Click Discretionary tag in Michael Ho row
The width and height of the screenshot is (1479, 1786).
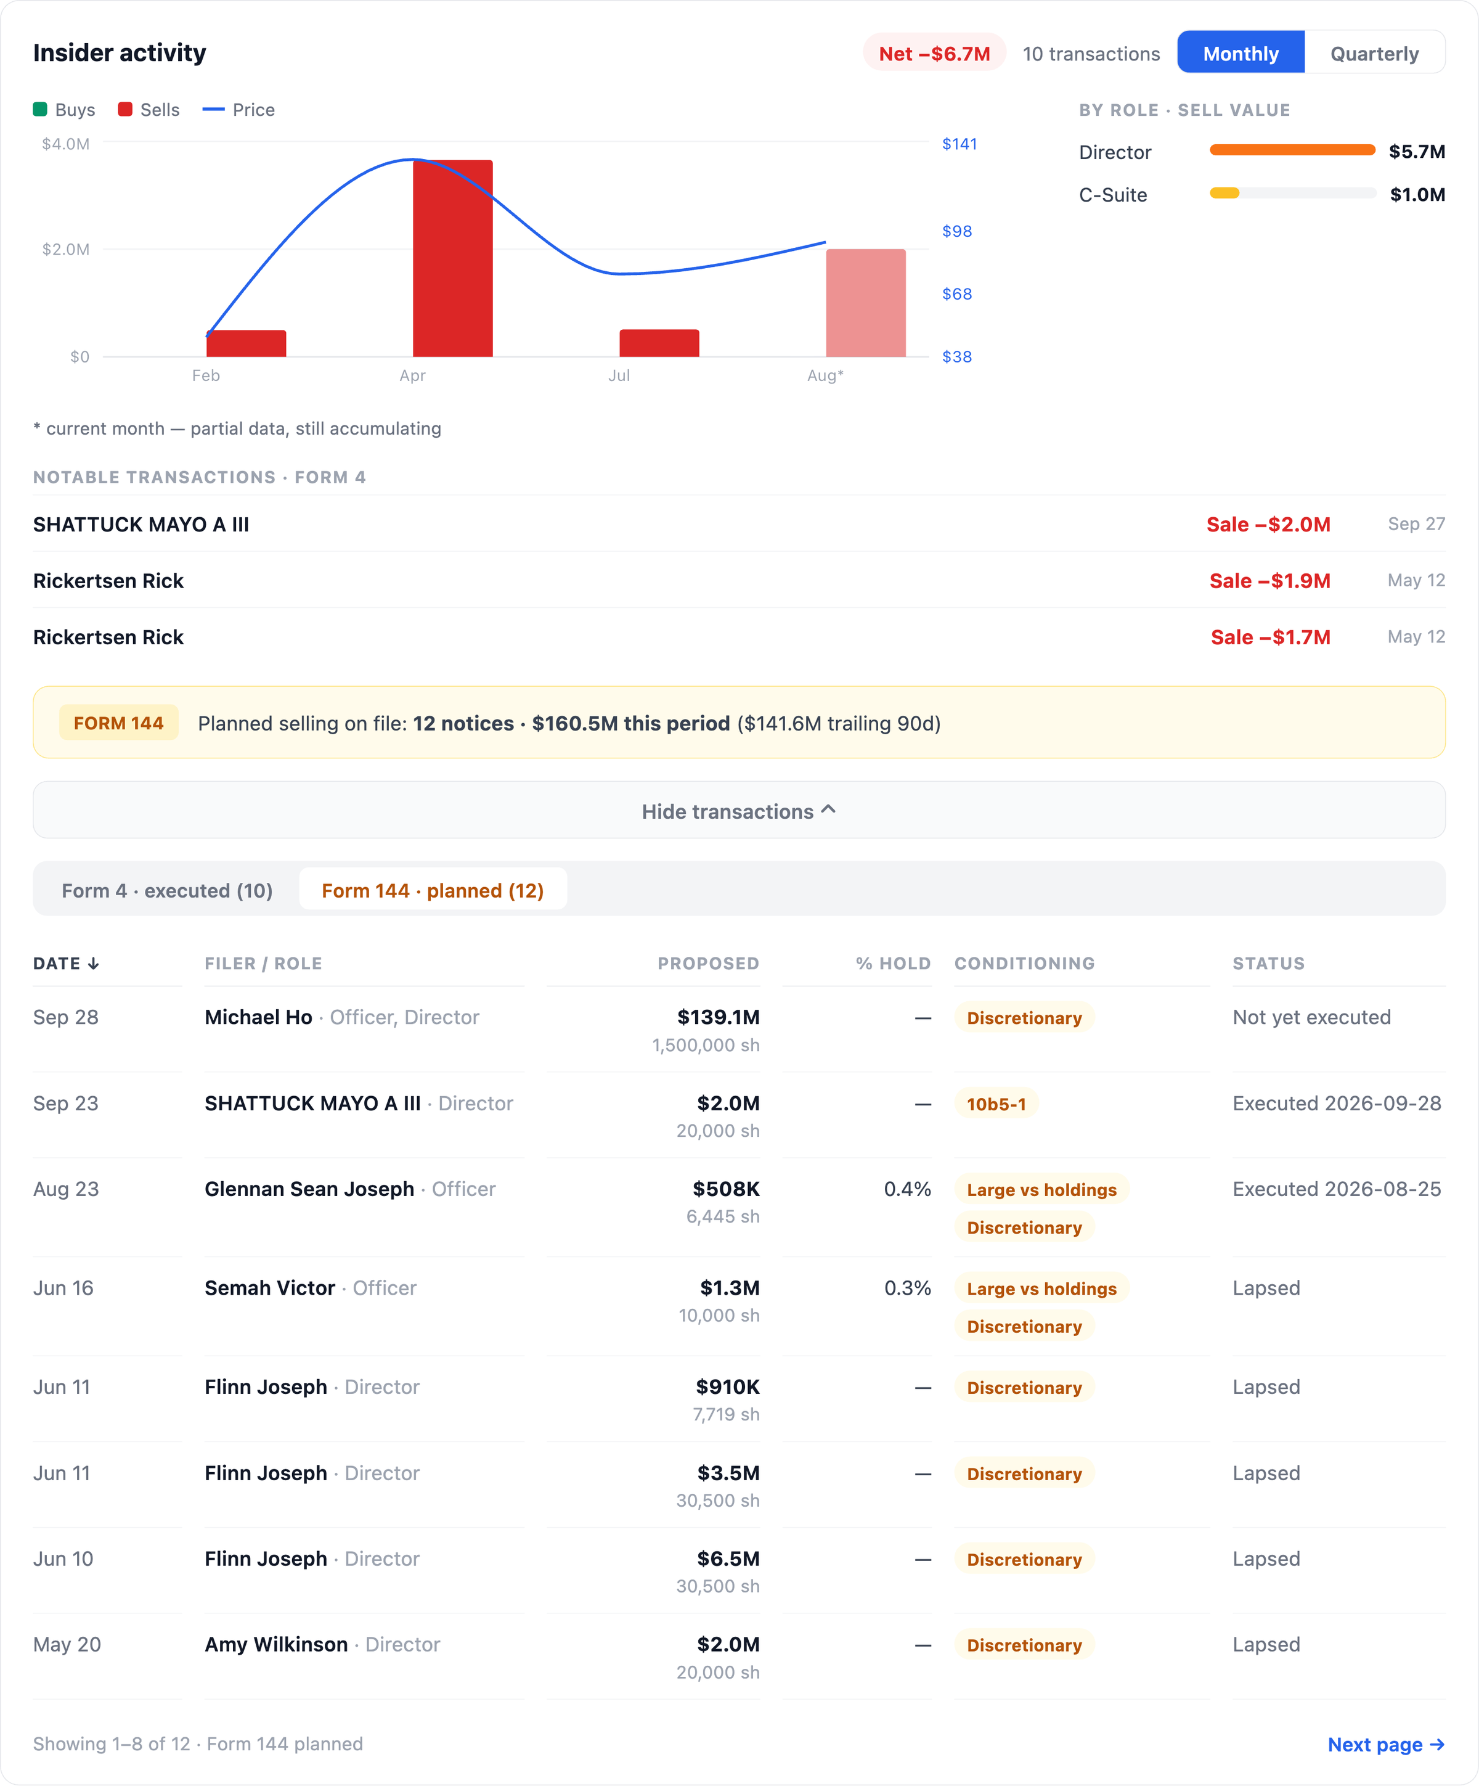[1024, 1017]
